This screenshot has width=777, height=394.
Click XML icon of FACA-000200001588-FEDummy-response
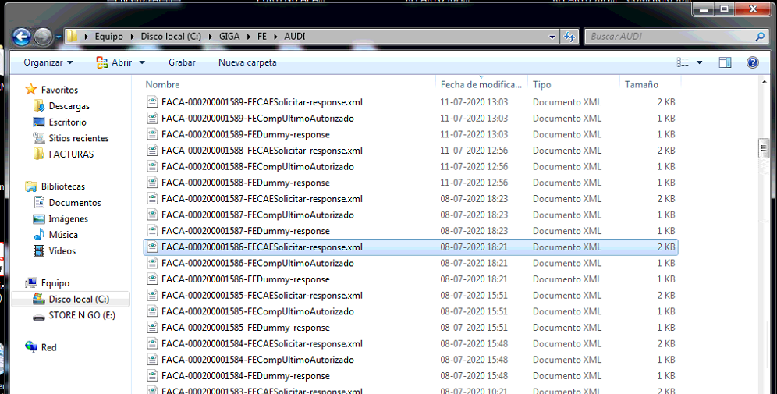click(x=152, y=183)
